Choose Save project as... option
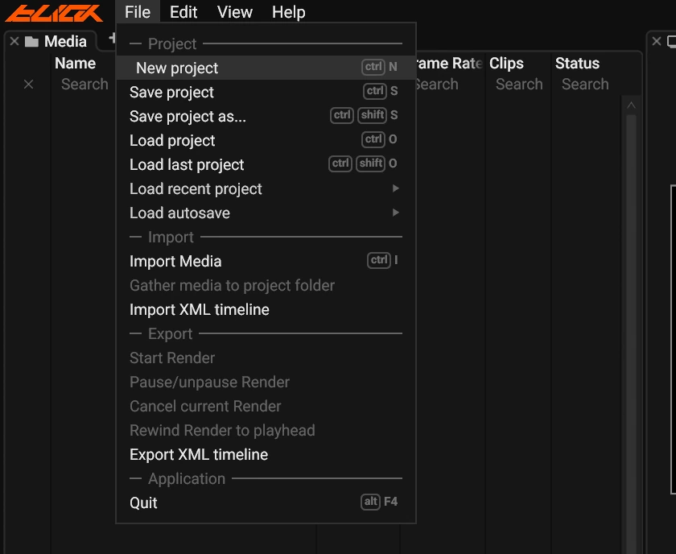The width and height of the screenshot is (676, 554). (266, 116)
